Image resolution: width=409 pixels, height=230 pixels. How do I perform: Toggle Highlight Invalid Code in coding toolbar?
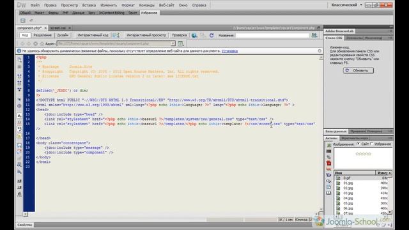pos(20,122)
